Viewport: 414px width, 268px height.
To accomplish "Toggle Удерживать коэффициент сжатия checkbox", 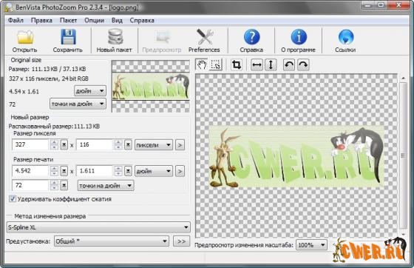I will [13, 198].
